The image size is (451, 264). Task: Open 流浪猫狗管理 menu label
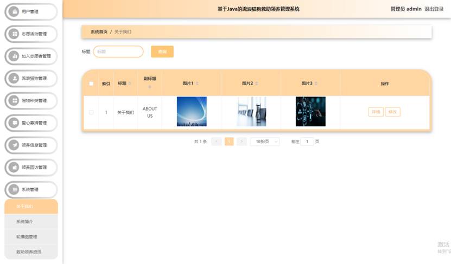pyautogui.click(x=34, y=78)
